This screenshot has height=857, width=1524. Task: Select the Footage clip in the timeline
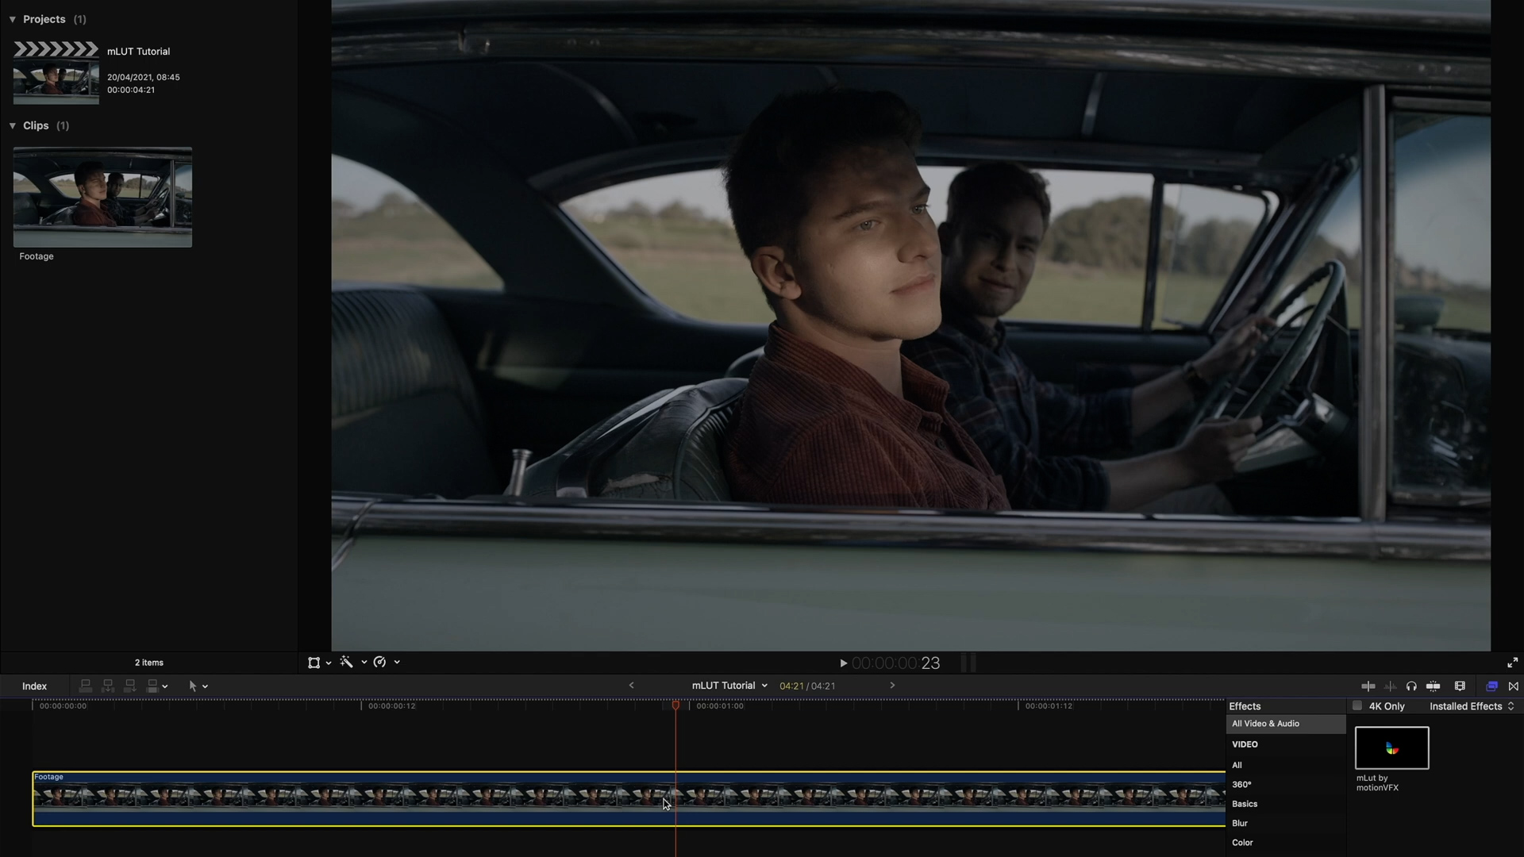click(x=629, y=798)
